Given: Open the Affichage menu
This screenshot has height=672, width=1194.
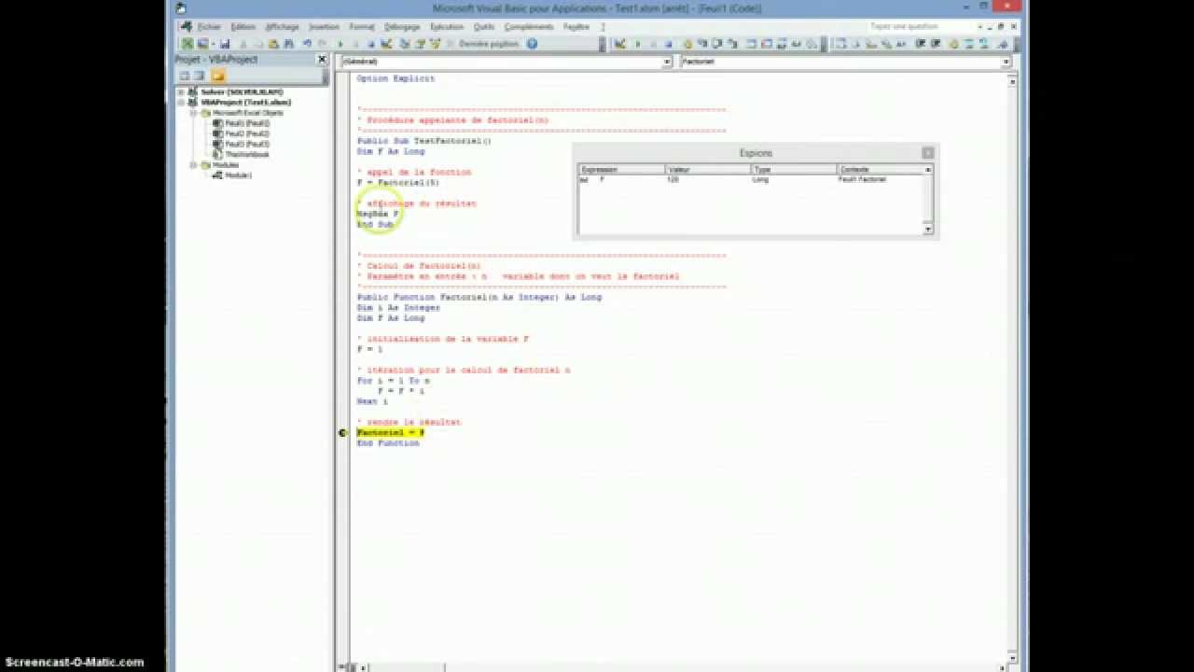Looking at the screenshot, I should [283, 27].
